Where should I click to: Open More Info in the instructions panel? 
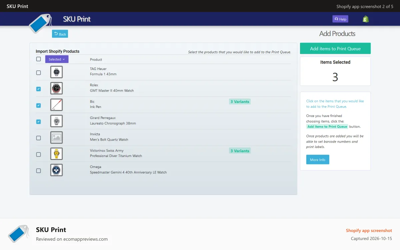(x=318, y=160)
